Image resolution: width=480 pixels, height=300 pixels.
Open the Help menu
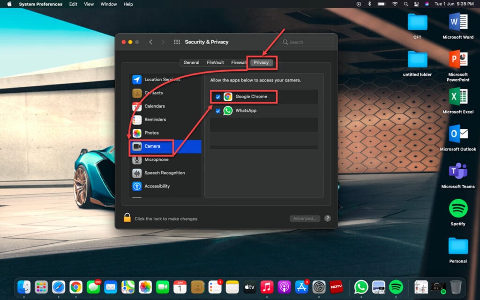click(128, 4)
